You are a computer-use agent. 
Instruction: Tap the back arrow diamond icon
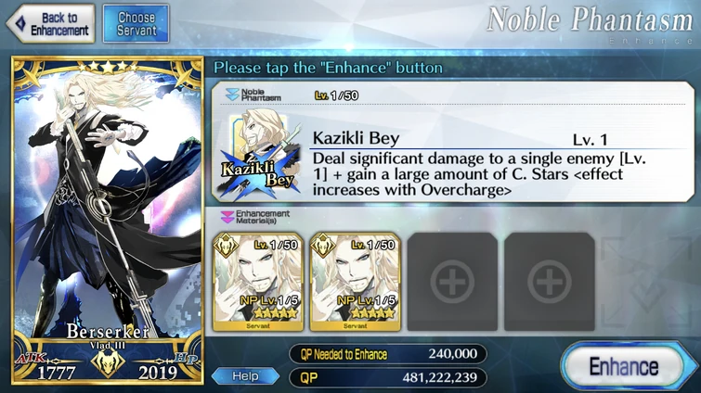point(20,24)
